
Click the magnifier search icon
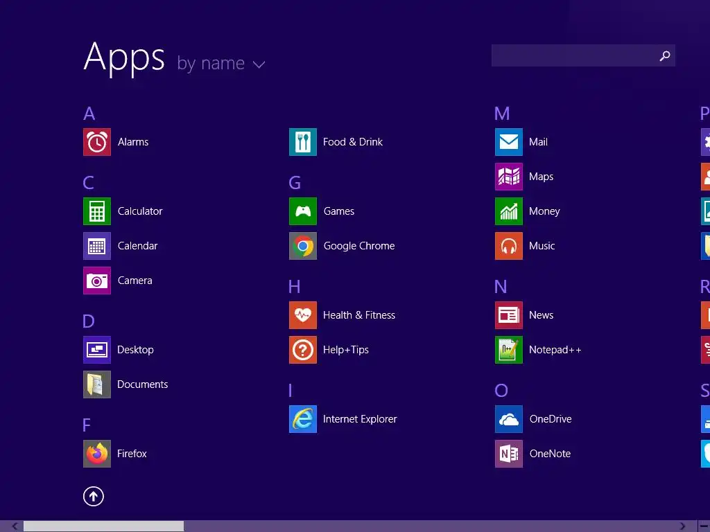[664, 55]
